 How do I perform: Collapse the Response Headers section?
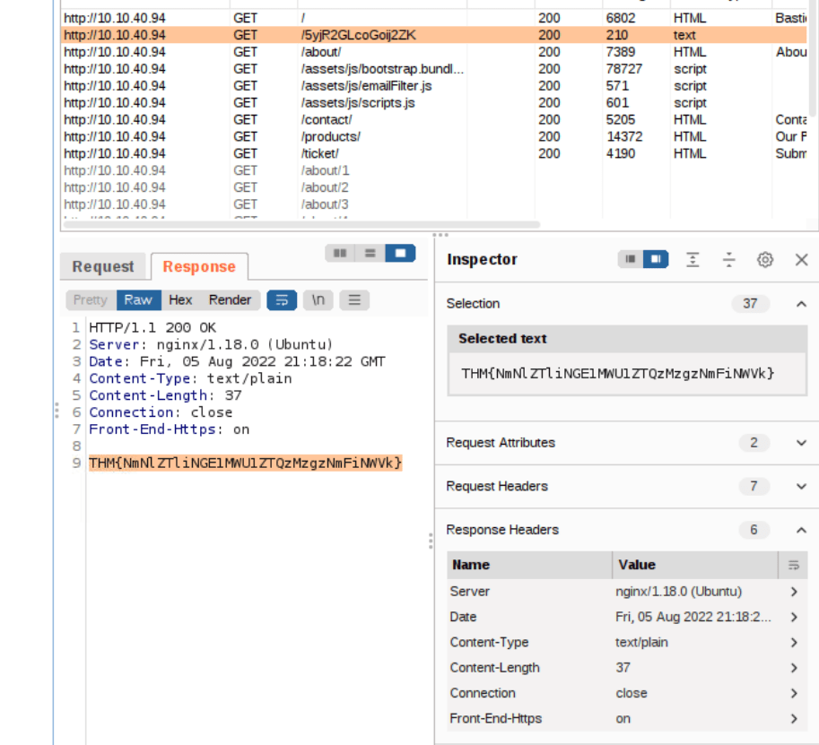pos(801,530)
